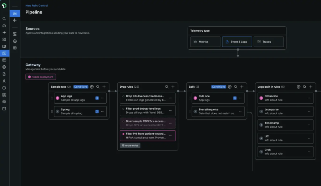This screenshot has height=186, width=321.
Task: Click Rule one condition count badge
Action: [235, 98]
